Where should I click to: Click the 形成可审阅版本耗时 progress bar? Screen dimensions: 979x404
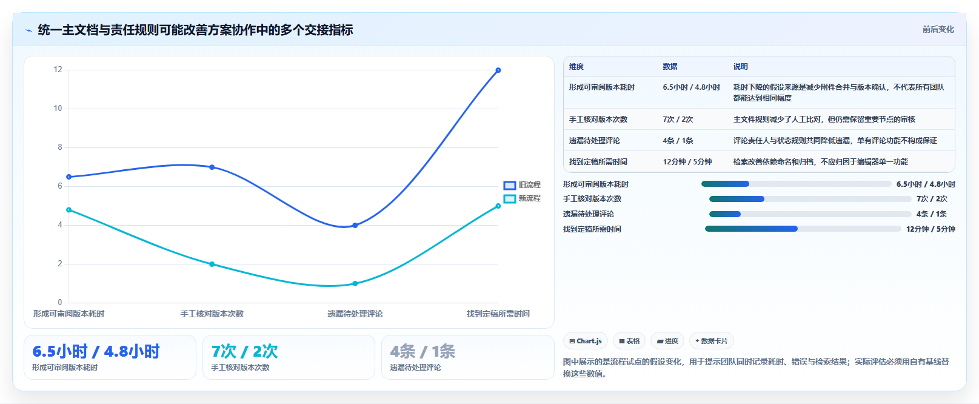[x=797, y=184]
